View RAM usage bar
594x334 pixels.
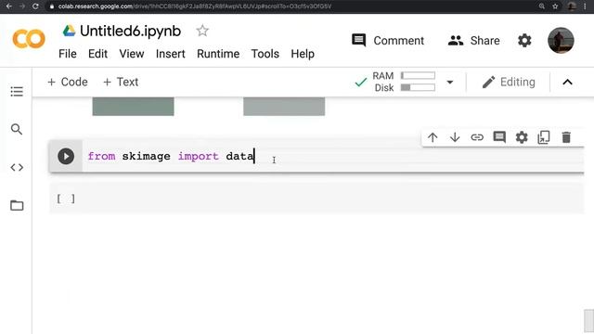(x=418, y=76)
